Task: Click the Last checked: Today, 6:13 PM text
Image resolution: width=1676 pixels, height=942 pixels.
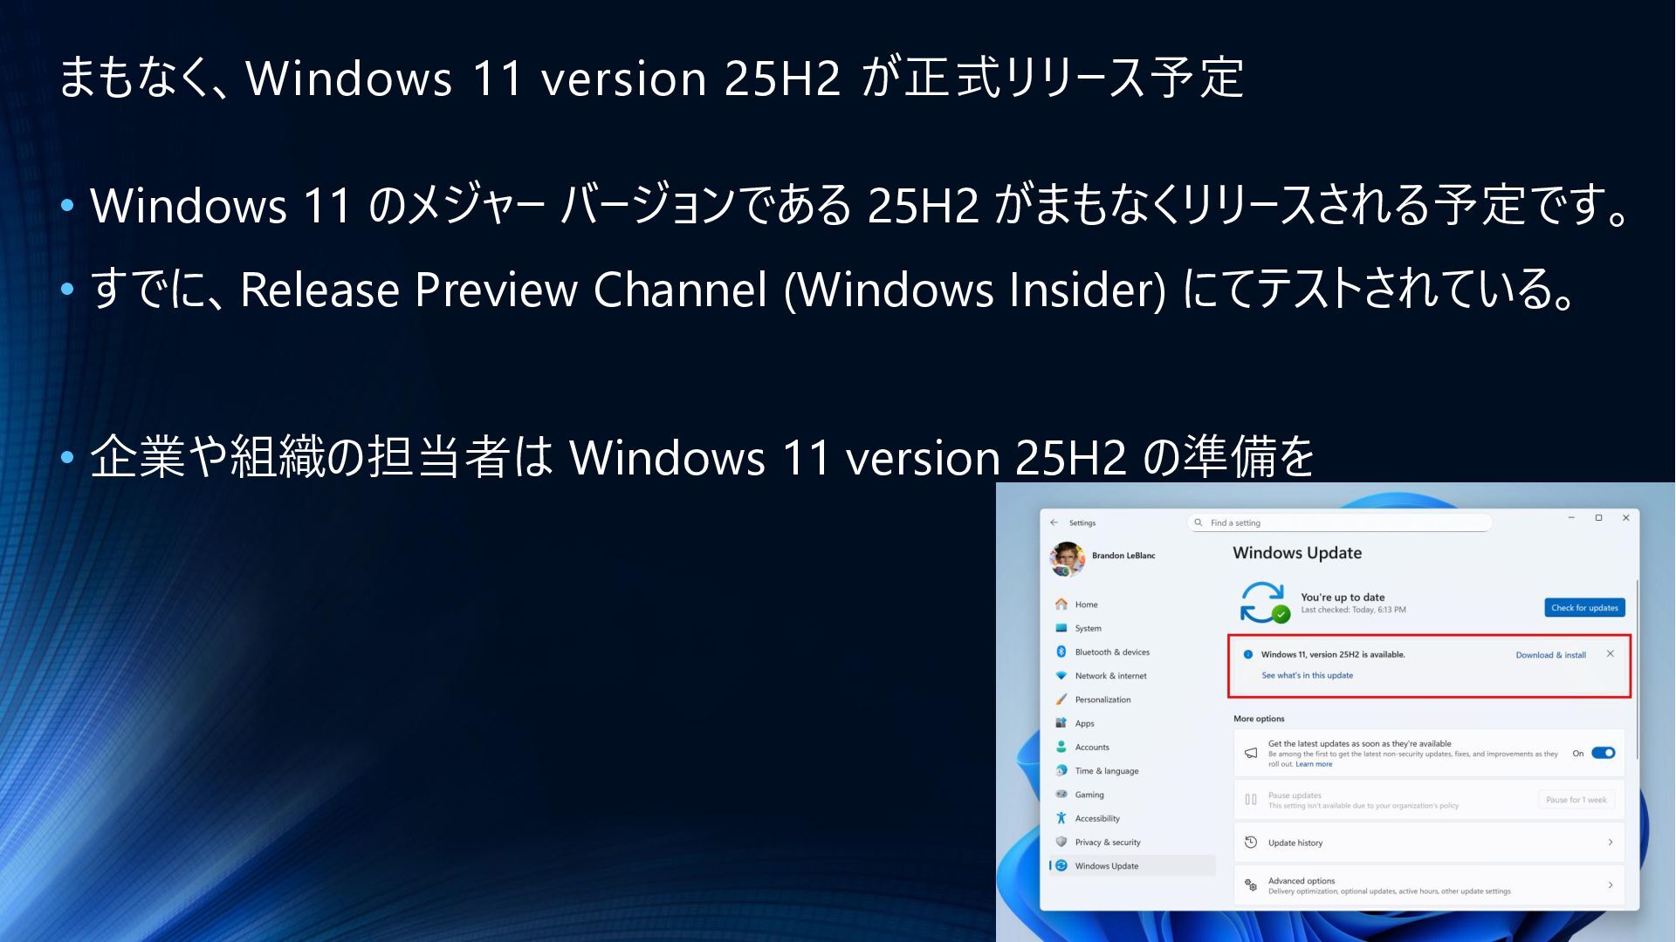Action: pos(1353,610)
